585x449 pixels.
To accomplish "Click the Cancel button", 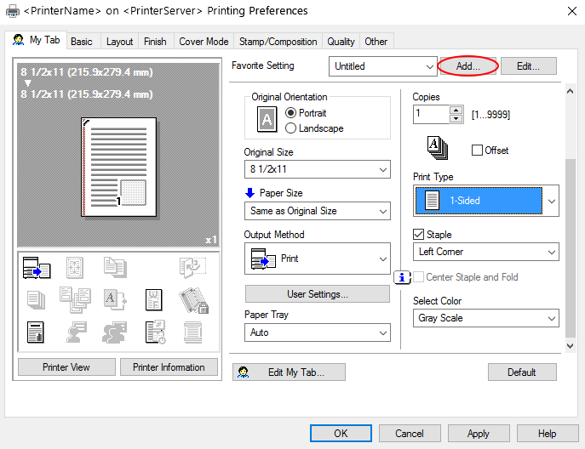I will [410, 434].
